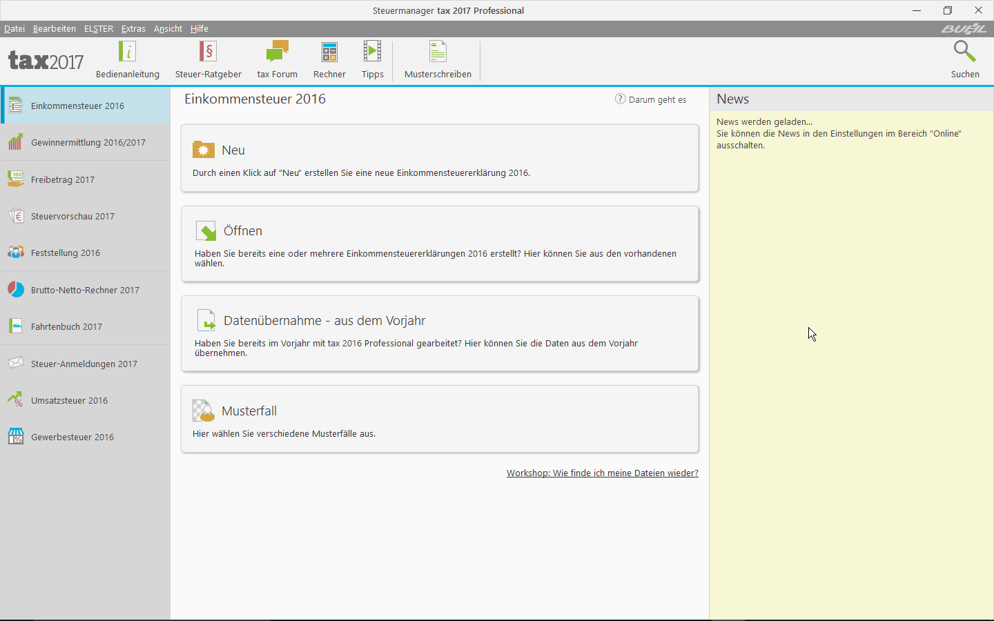Select Freibetrag 2017 in sidebar
Image resolution: width=994 pixels, height=621 pixels.
click(63, 179)
